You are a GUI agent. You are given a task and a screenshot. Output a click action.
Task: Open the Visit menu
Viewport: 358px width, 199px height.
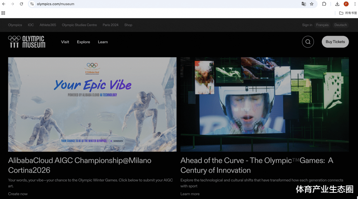pyautogui.click(x=65, y=42)
